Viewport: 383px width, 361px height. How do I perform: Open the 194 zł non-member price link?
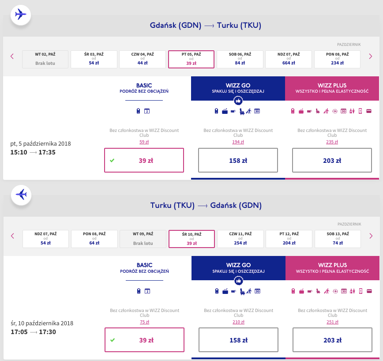(238, 142)
